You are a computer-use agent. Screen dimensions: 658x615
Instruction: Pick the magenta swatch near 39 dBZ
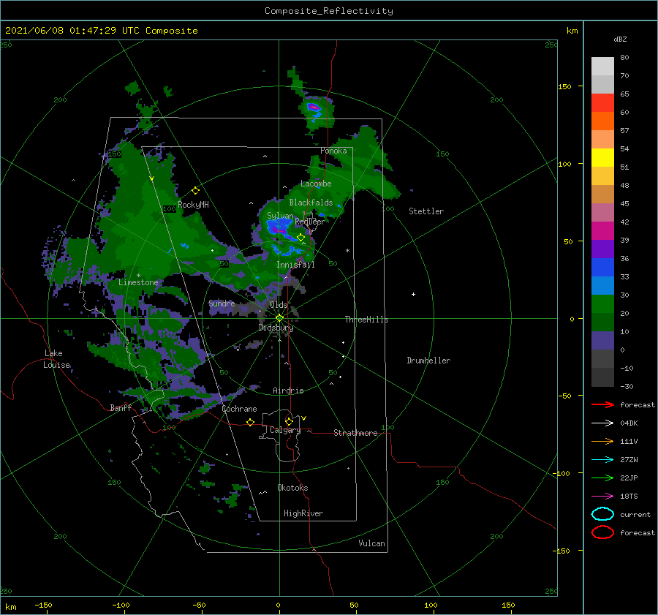(x=602, y=230)
